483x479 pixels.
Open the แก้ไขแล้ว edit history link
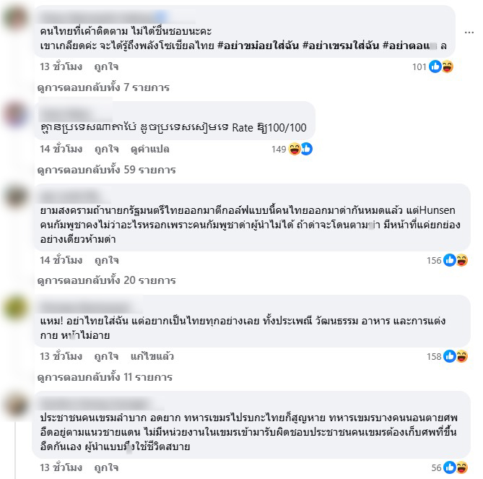[x=152, y=357]
